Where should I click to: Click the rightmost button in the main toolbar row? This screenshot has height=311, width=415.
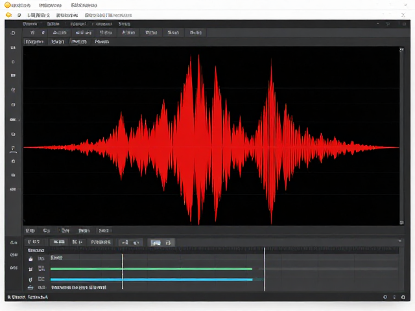coord(196,32)
